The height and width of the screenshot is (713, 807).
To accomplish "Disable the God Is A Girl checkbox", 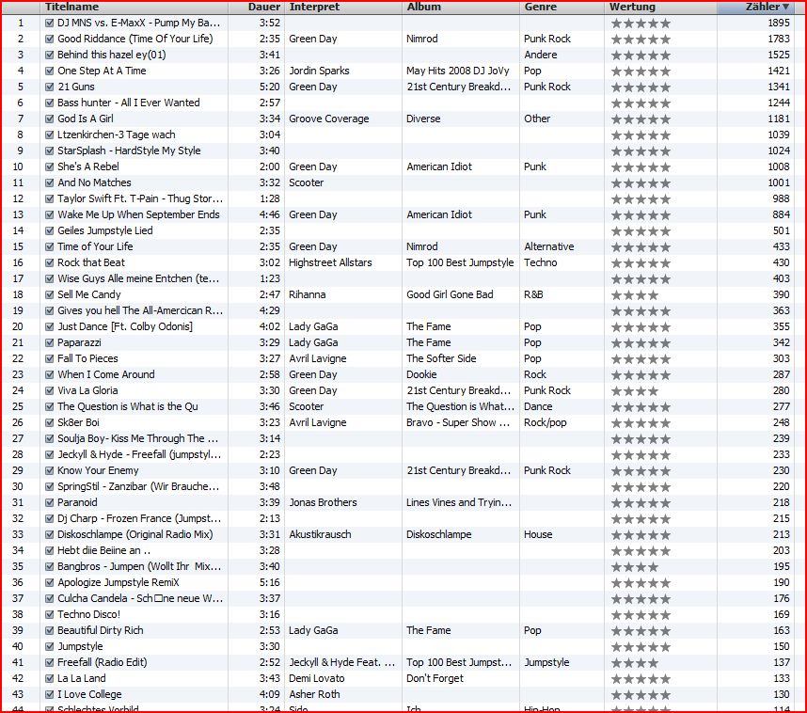I will 50,119.
